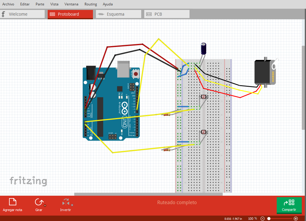This screenshot has width=306, height=221.
Task: Expand the Invertir dropdown arrow
Action: (72, 205)
